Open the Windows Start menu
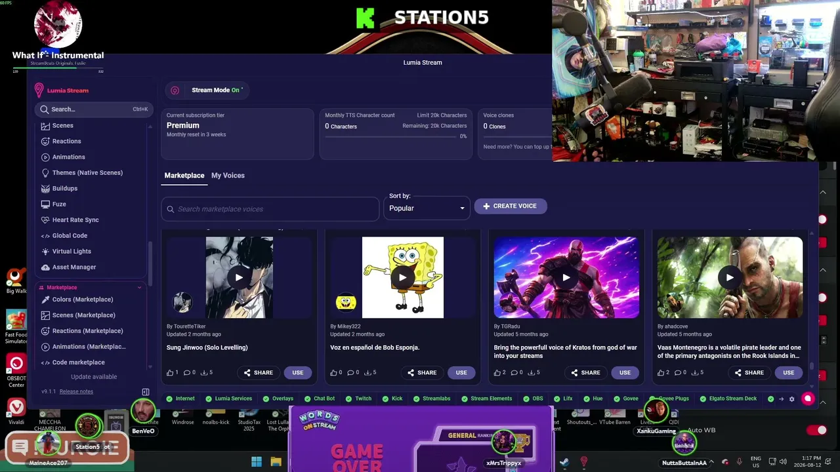The image size is (840, 472). pyautogui.click(x=257, y=462)
